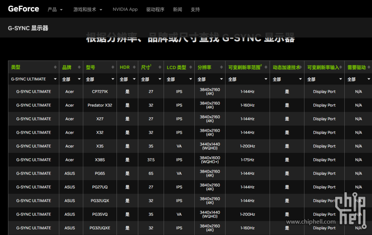The width and height of the screenshot is (372, 235).
Task: Sort by 需要驱动 column arrows
Action: coord(369,67)
